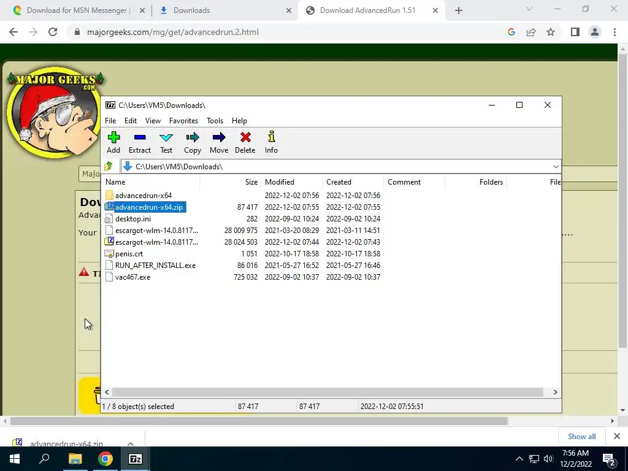Click the Folders column header
628x471 pixels.
click(475, 182)
